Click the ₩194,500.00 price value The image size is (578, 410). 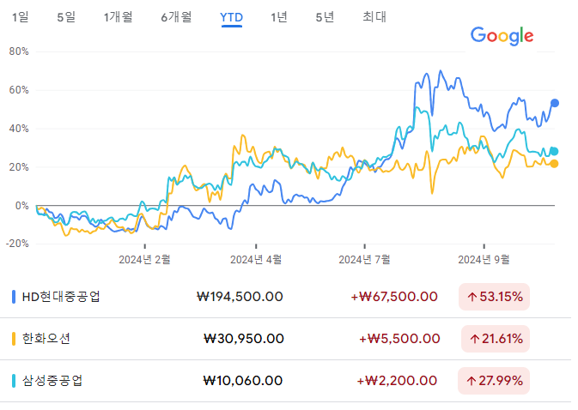point(240,297)
